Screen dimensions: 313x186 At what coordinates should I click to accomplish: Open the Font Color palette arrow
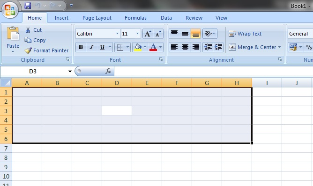(x=161, y=47)
